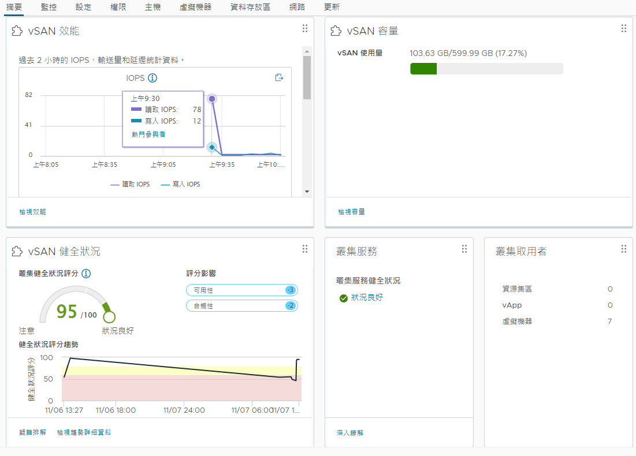The height and width of the screenshot is (456, 636).
Task: Click the green 狀況良好 check icon
Action: click(x=344, y=298)
